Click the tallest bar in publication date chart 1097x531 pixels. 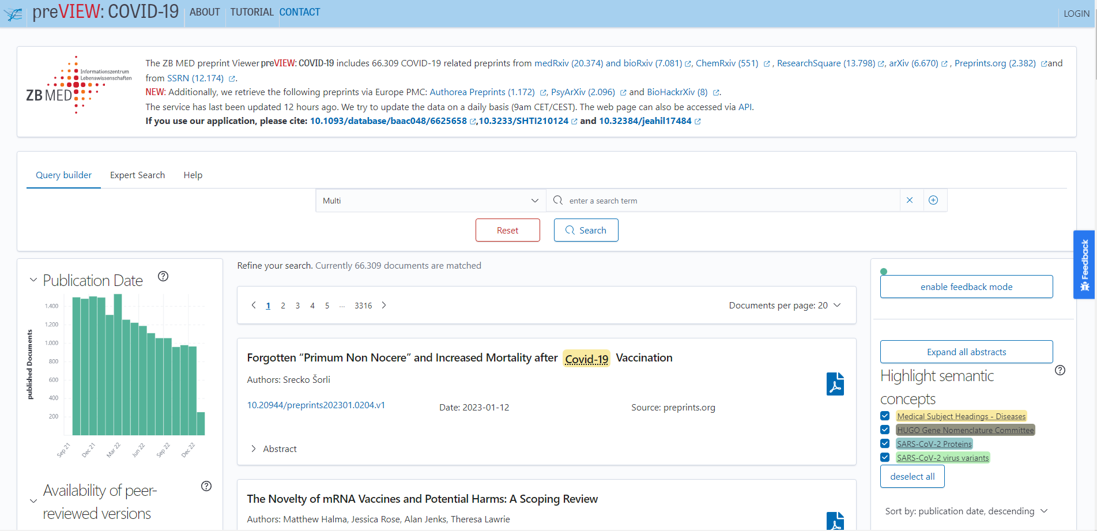tap(118, 364)
